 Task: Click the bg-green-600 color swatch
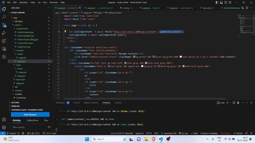tap(134, 57)
